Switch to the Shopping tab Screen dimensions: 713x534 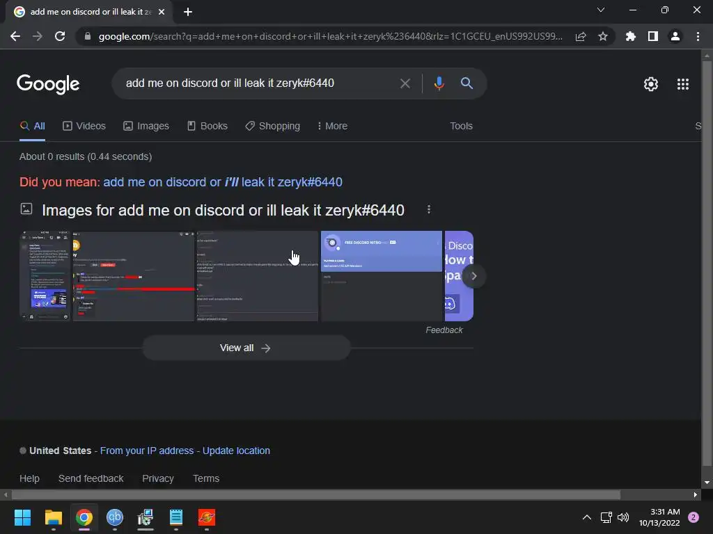(273, 127)
